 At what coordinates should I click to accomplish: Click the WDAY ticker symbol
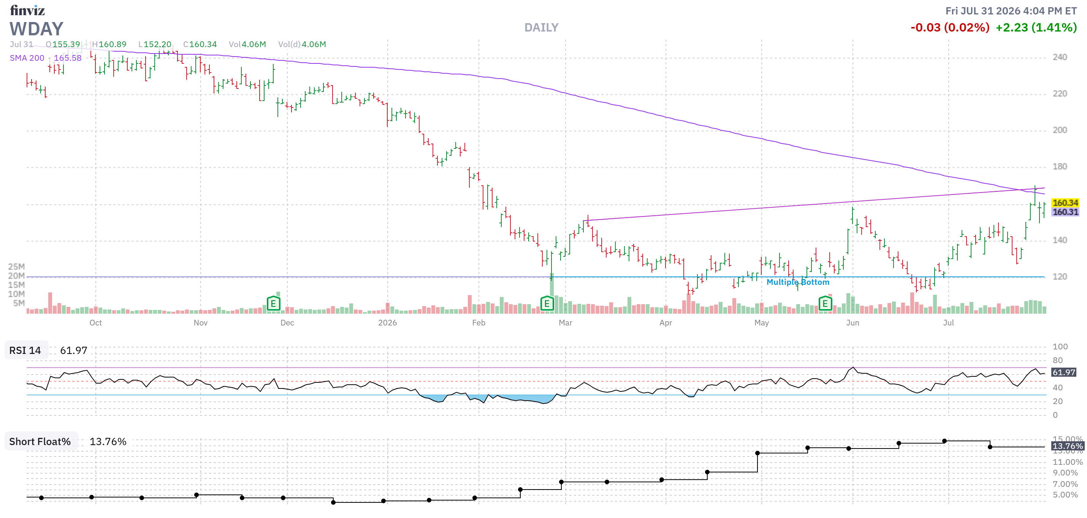tap(37, 29)
